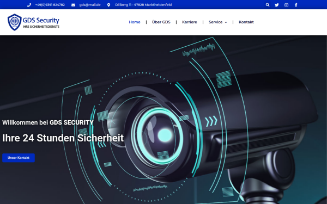The image size is (327, 204).
Task: Click the Ihre 24 Stunden Sicherheit headline
Action: [63, 138]
